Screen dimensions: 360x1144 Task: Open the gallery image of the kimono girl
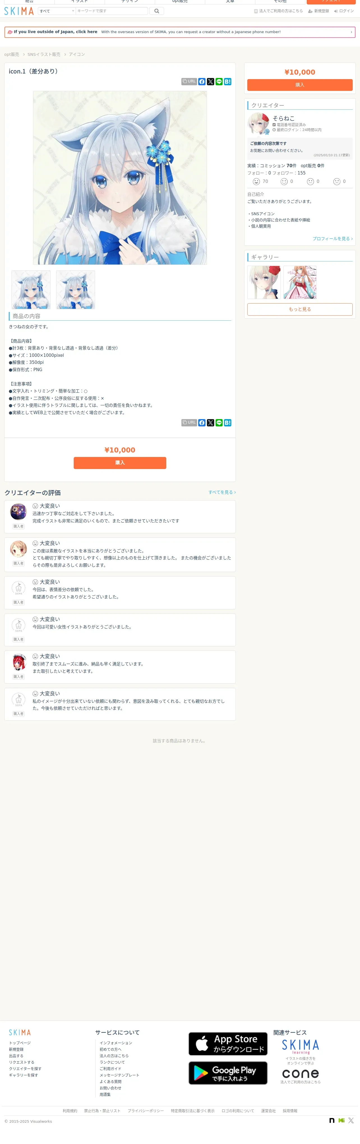click(300, 282)
